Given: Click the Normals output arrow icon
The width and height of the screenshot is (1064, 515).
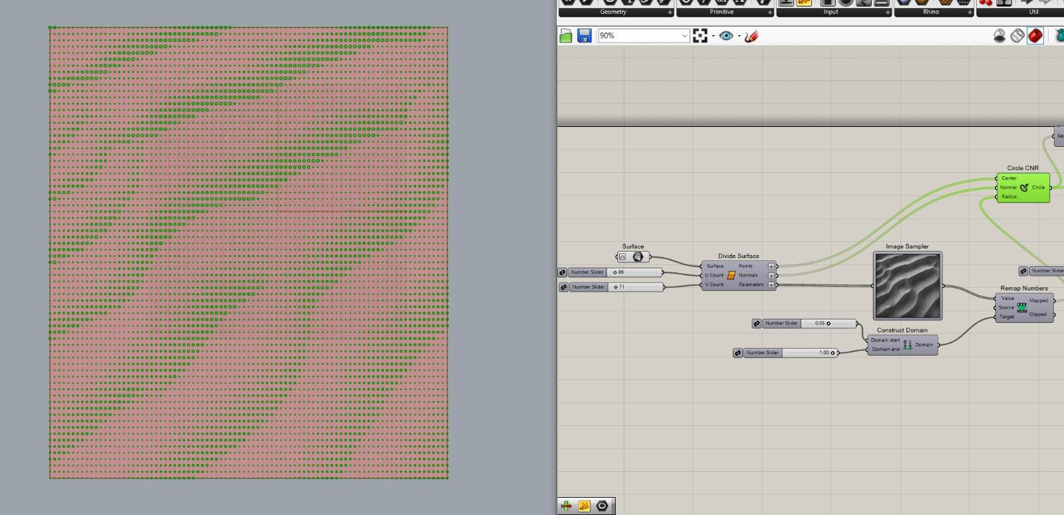Looking at the screenshot, I should 771,275.
